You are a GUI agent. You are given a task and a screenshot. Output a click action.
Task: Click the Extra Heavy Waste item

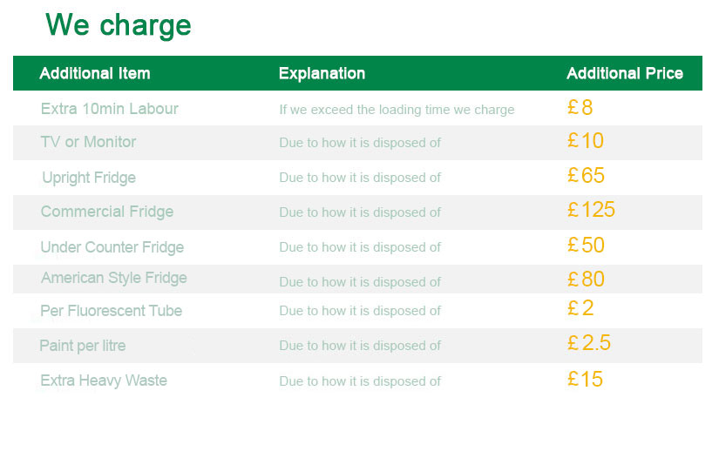(x=104, y=381)
